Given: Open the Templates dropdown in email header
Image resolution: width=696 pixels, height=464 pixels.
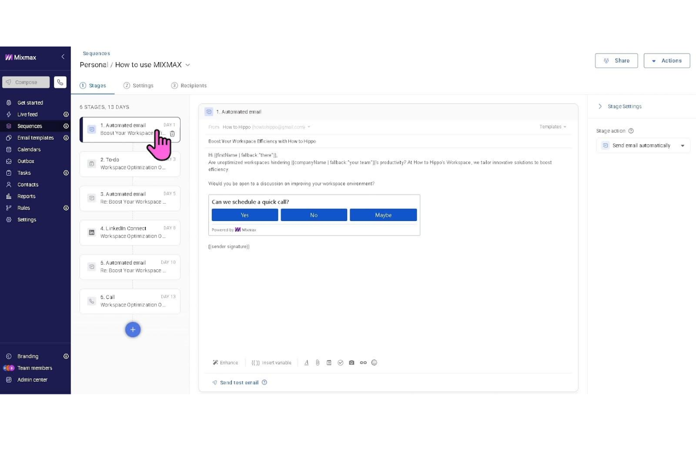Looking at the screenshot, I should [553, 126].
